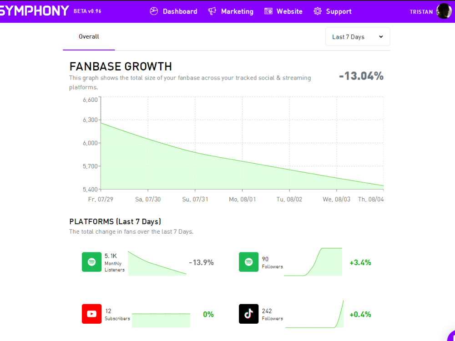The width and height of the screenshot is (455, 341).
Task: Click the PLATFORMS (Last 7 Days) heading
Action: pos(115,221)
